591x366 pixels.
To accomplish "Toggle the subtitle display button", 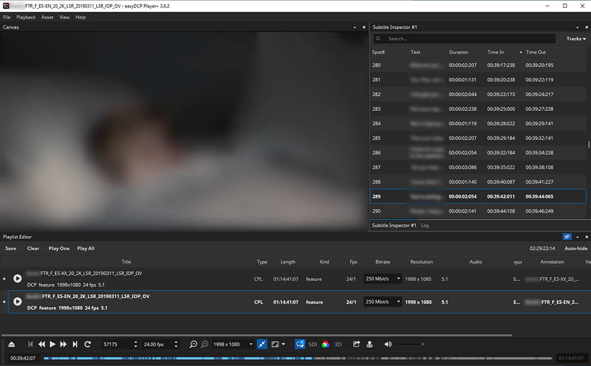I will pos(300,344).
